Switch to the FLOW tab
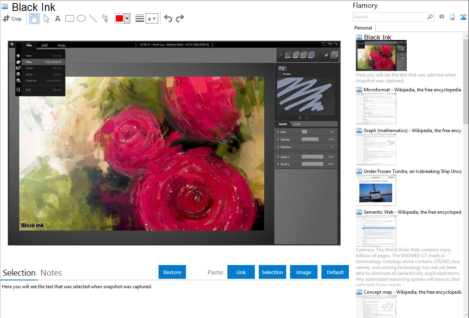The image size is (469, 318). (x=297, y=124)
